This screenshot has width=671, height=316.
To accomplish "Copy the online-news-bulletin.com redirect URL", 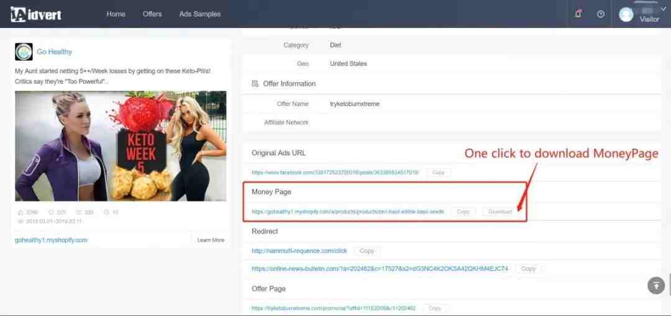I will tap(528, 269).
